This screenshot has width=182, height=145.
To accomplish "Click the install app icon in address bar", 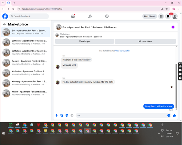I will click(162, 9).
